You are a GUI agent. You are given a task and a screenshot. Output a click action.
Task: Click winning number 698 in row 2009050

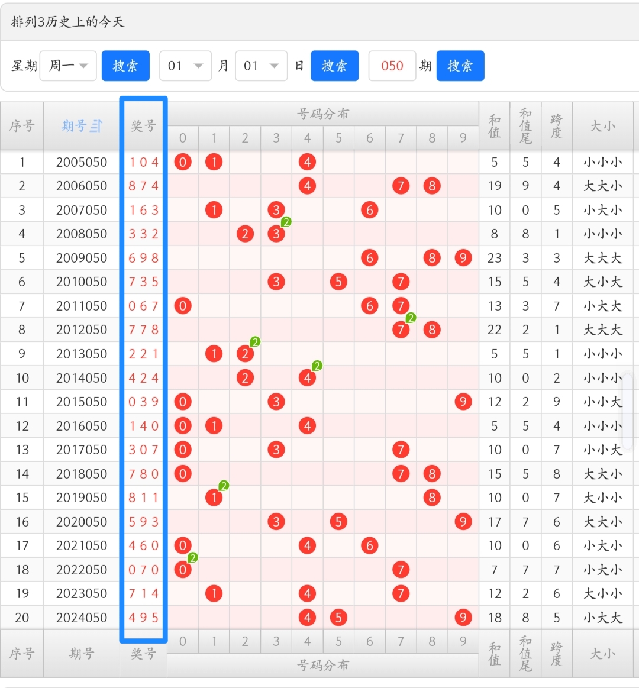pos(144,258)
